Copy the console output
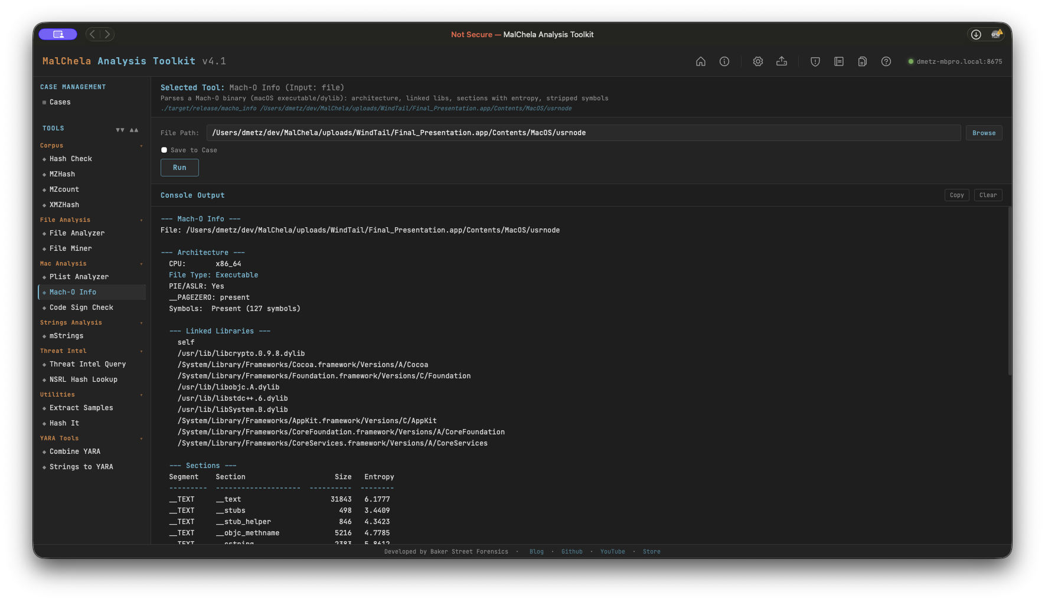 point(956,195)
